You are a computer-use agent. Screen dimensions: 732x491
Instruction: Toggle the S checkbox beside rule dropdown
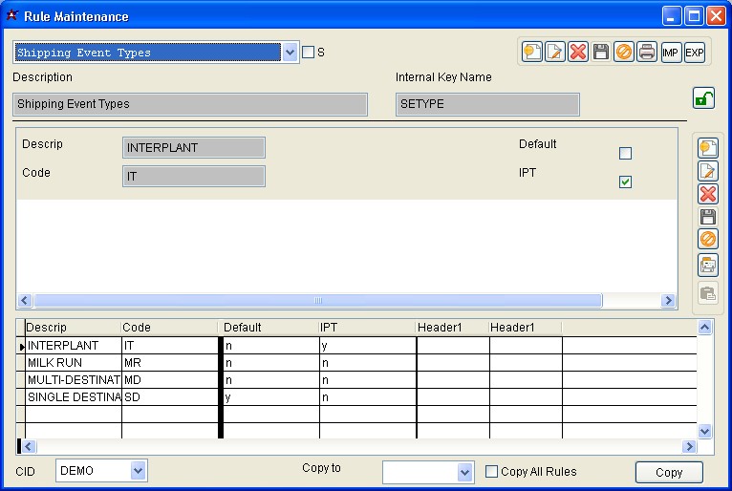308,53
